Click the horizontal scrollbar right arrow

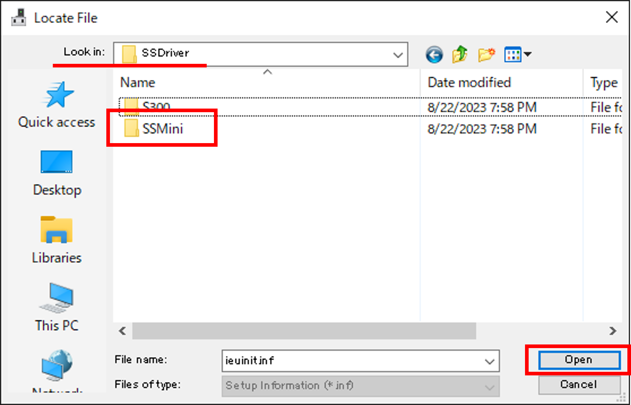pyautogui.click(x=613, y=331)
